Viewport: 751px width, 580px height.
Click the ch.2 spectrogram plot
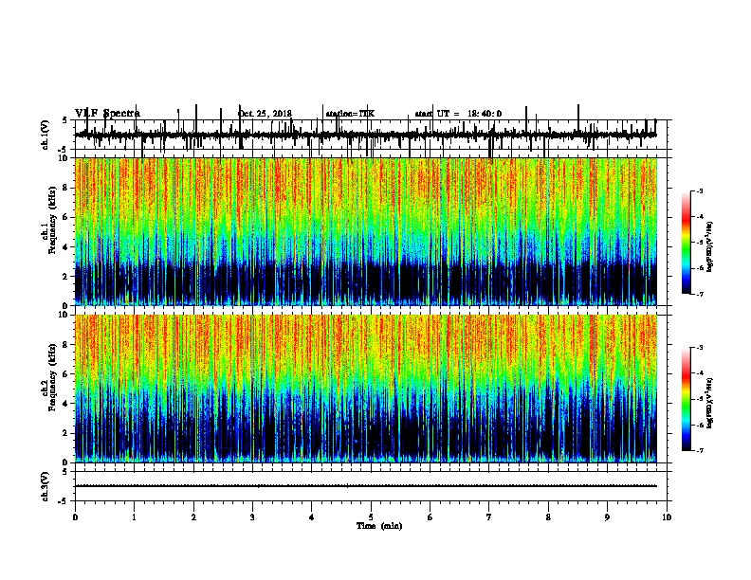(x=366, y=389)
